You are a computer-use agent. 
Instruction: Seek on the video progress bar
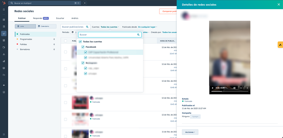230,91
